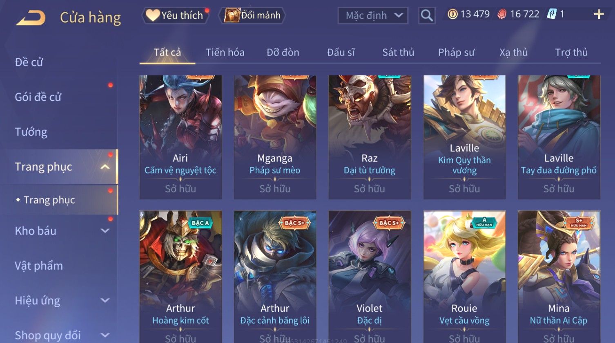Select Airi Cấm vệ nguyệt tộc skin
The width and height of the screenshot is (615, 343).
[180, 137]
